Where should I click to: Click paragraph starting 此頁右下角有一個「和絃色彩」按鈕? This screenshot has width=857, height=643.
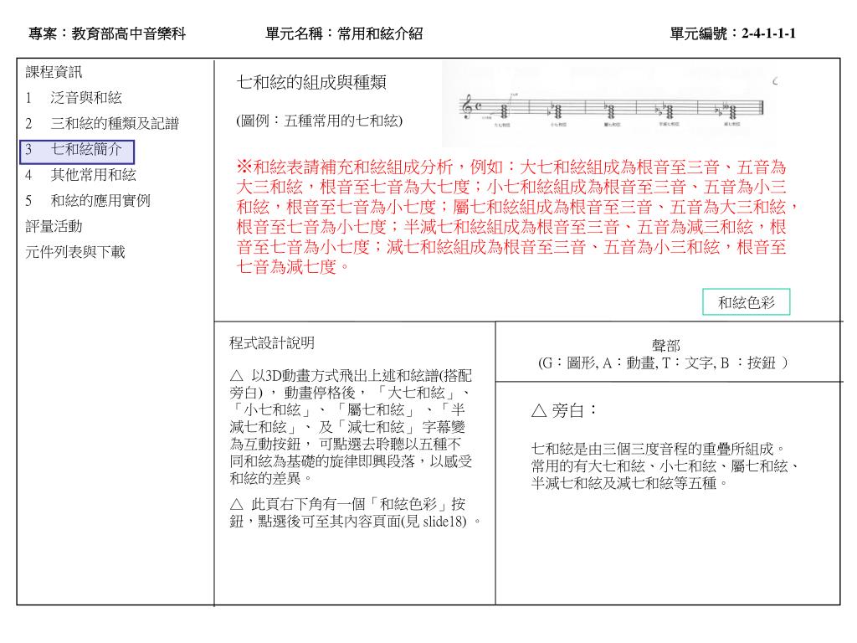[355, 513]
